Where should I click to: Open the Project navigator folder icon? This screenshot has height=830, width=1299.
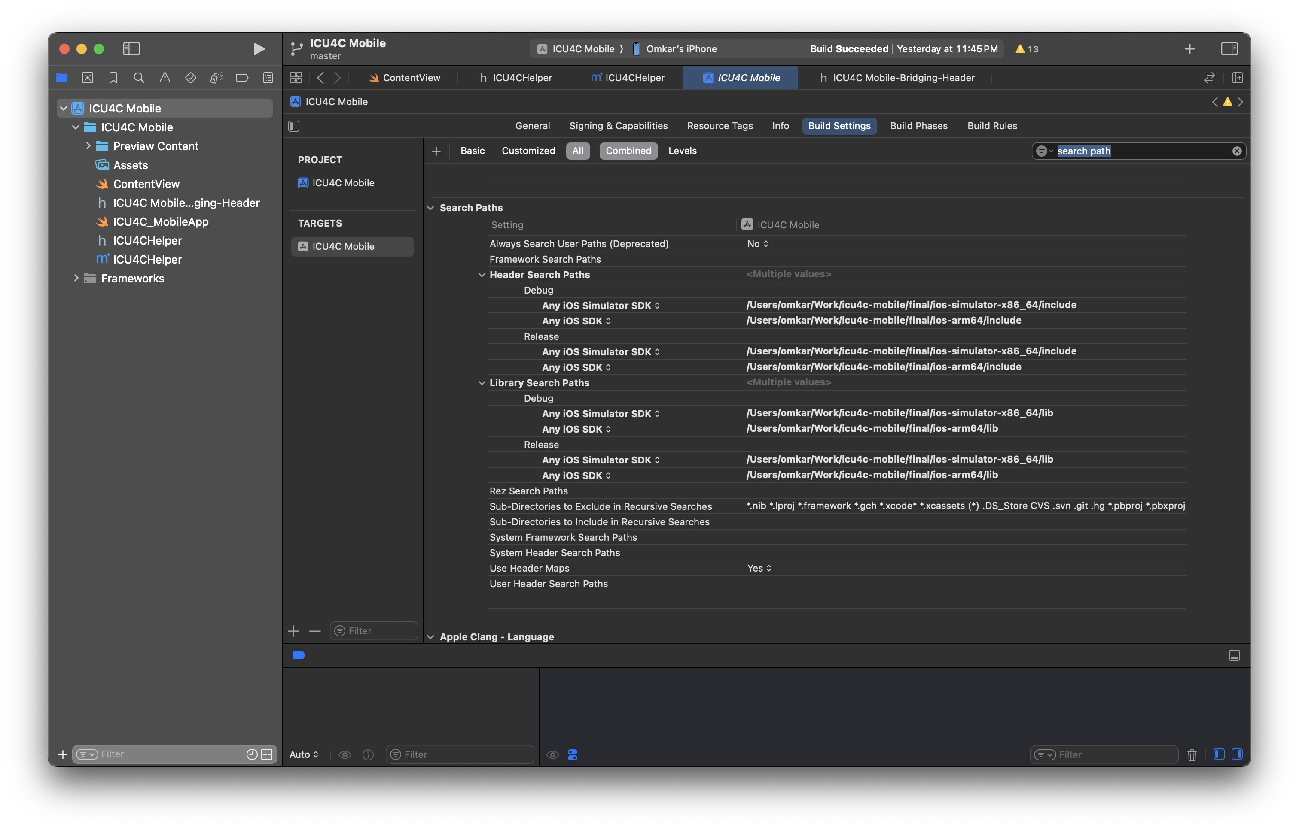62,78
